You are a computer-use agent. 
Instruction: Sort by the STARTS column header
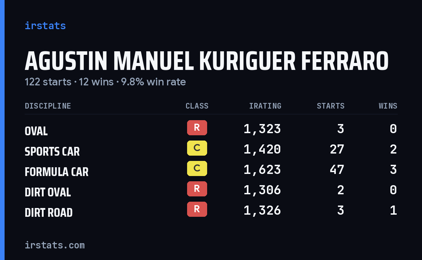[x=331, y=106]
